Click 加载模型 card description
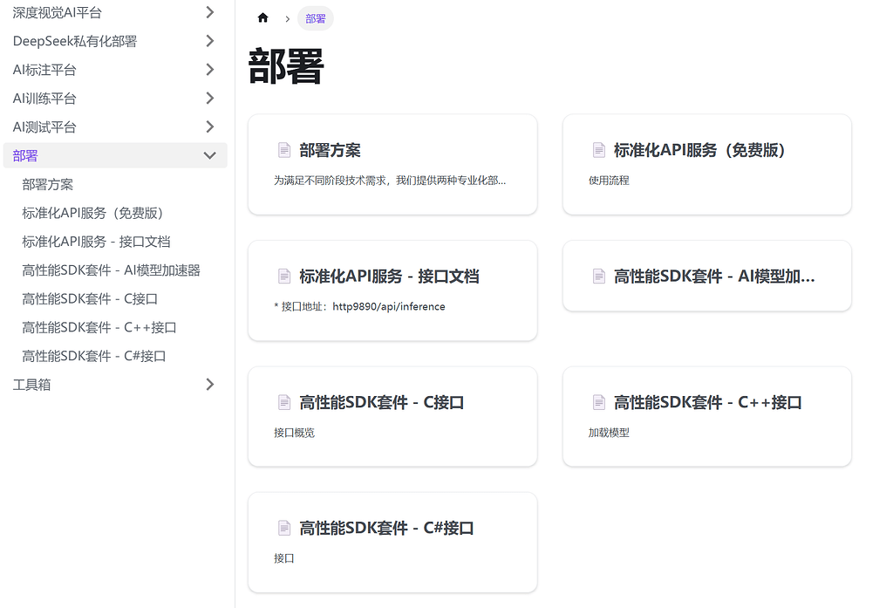Viewport: 893px width, 608px height. tap(608, 433)
